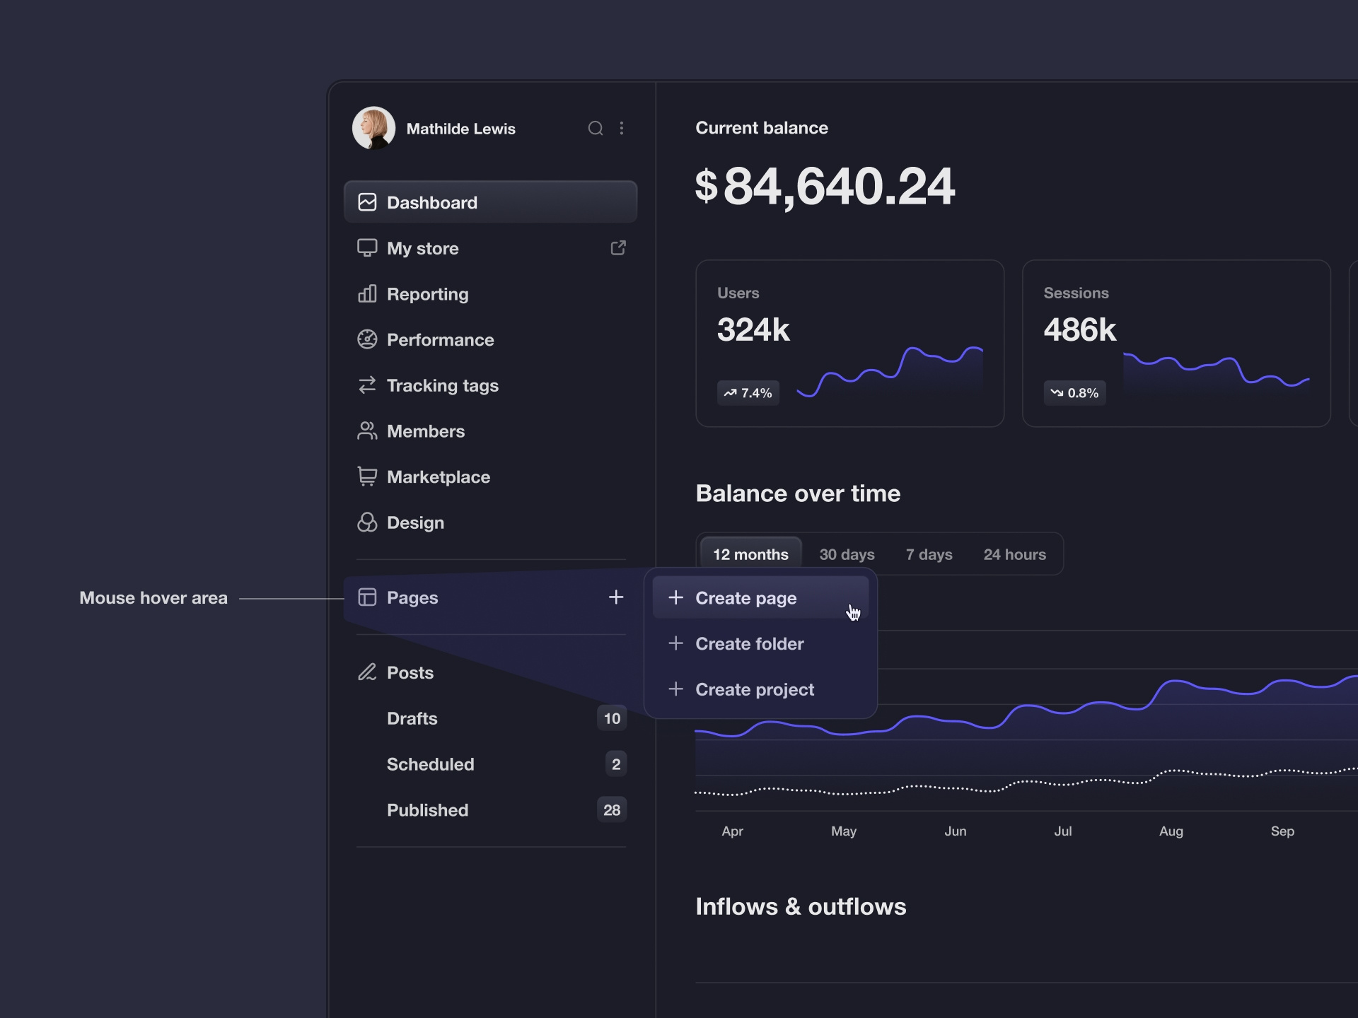Select the 12 months tab

[750, 554]
